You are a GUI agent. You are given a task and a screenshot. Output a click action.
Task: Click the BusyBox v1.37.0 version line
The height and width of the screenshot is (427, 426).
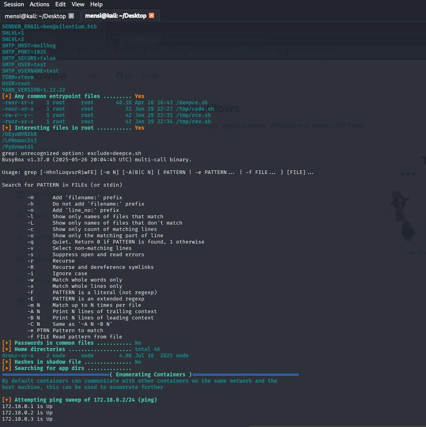97,159
